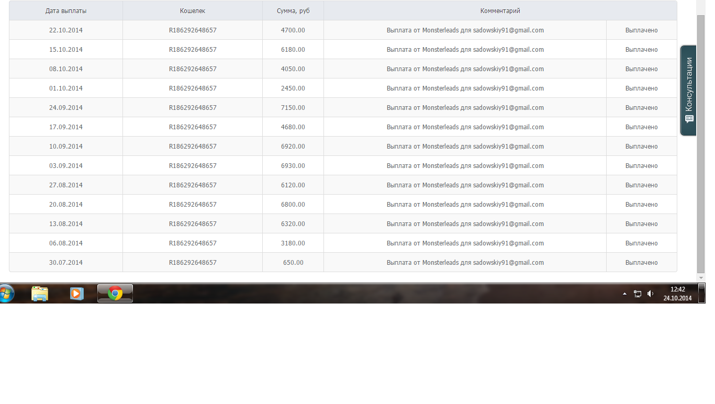
Task: Click the Комментарий column header
Action: coord(500,11)
